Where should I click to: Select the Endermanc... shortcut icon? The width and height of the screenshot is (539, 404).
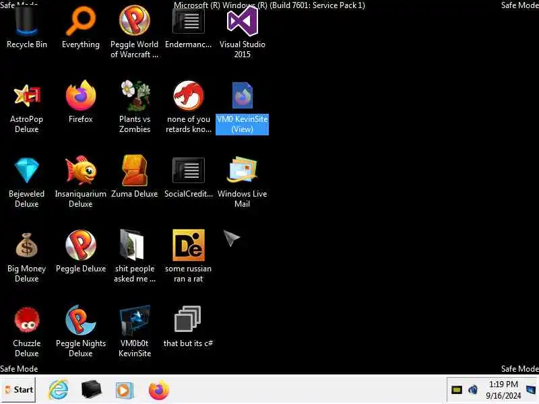tap(189, 22)
